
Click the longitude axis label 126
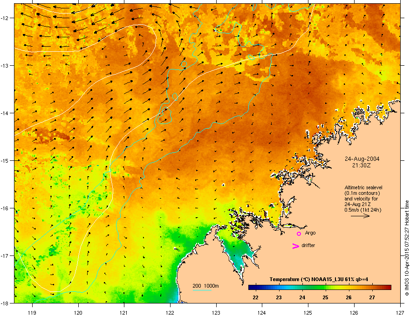tap(354, 312)
